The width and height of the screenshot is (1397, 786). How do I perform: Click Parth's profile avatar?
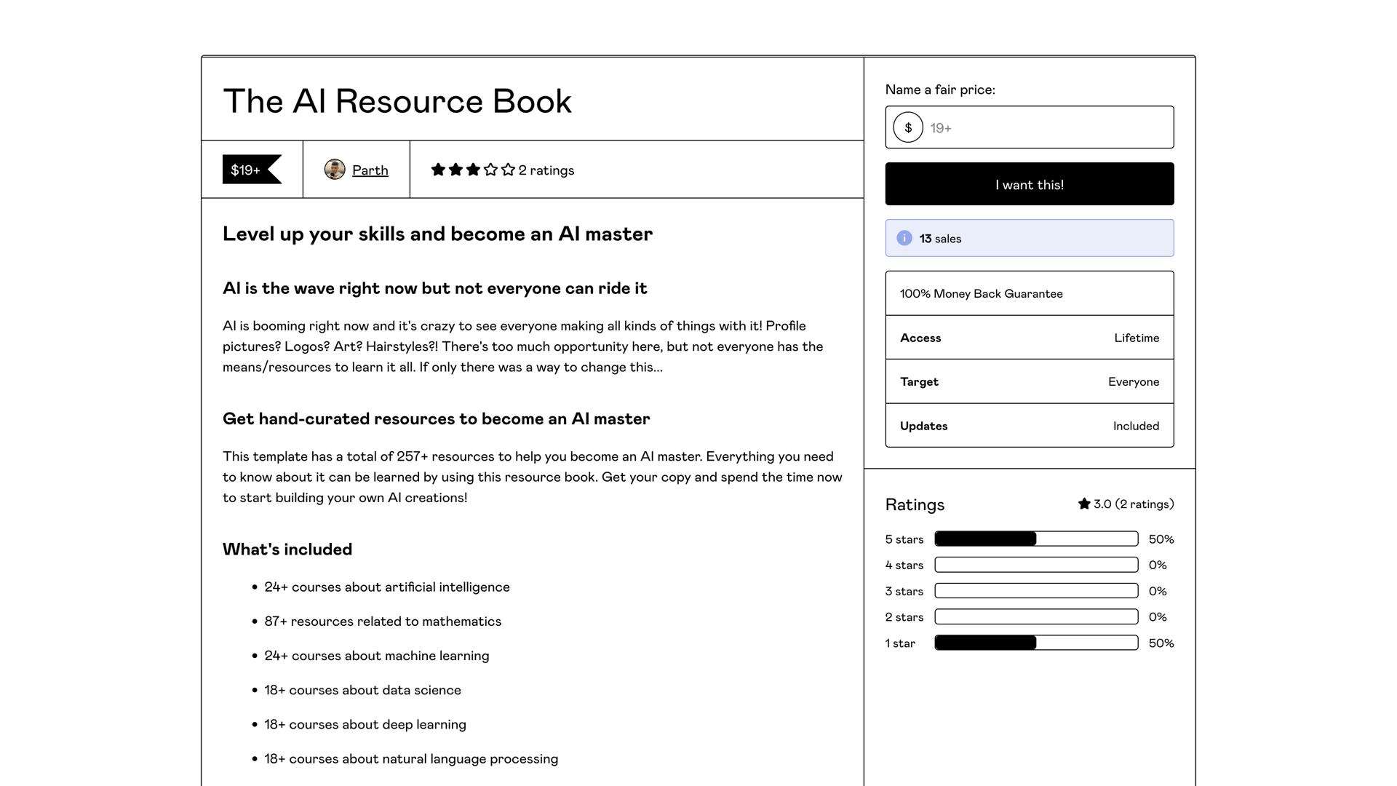335,170
